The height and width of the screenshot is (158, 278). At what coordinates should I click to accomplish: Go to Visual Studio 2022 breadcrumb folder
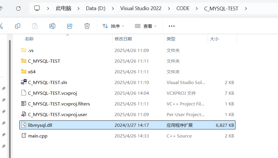pyautogui.click(x=141, y=8)
